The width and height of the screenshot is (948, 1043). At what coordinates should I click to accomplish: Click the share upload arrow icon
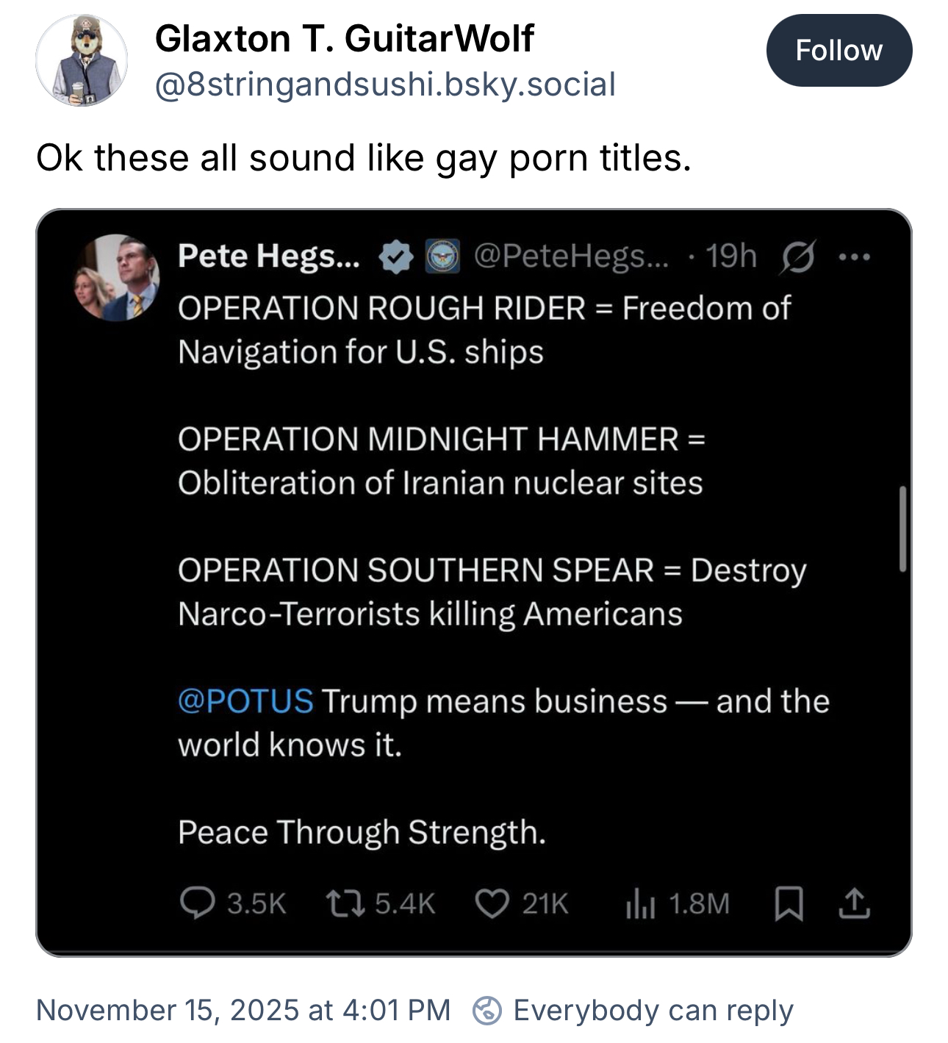coord(854,903)
